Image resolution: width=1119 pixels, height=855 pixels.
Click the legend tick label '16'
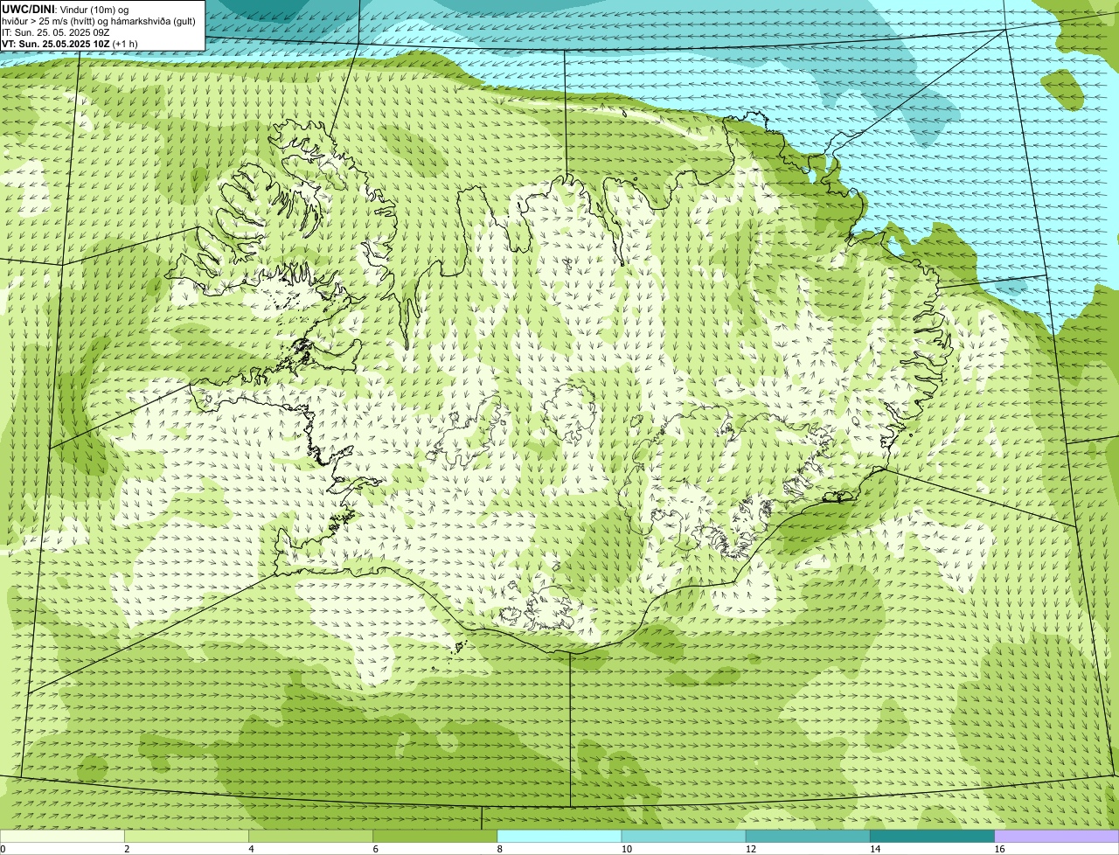tap(999, 849)
